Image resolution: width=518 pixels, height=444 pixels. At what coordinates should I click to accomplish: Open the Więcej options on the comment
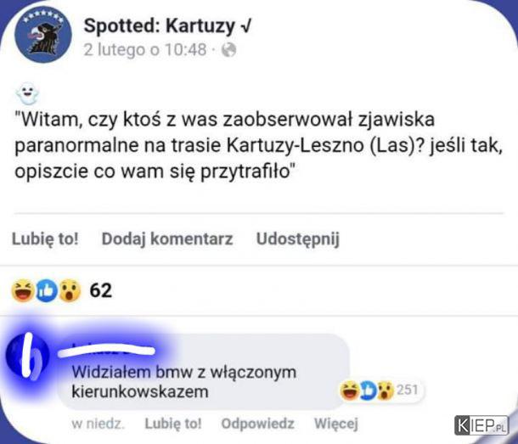pos(336,423)
